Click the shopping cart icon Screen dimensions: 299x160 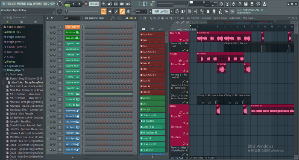(x=232, y=11)
